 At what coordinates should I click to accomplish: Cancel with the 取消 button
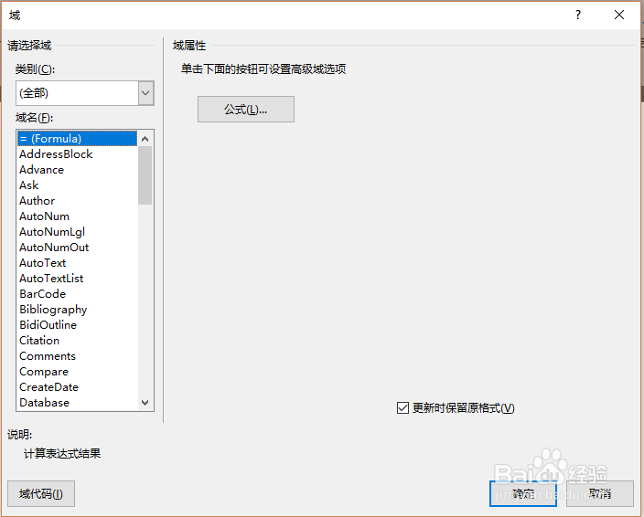[600, 493]
